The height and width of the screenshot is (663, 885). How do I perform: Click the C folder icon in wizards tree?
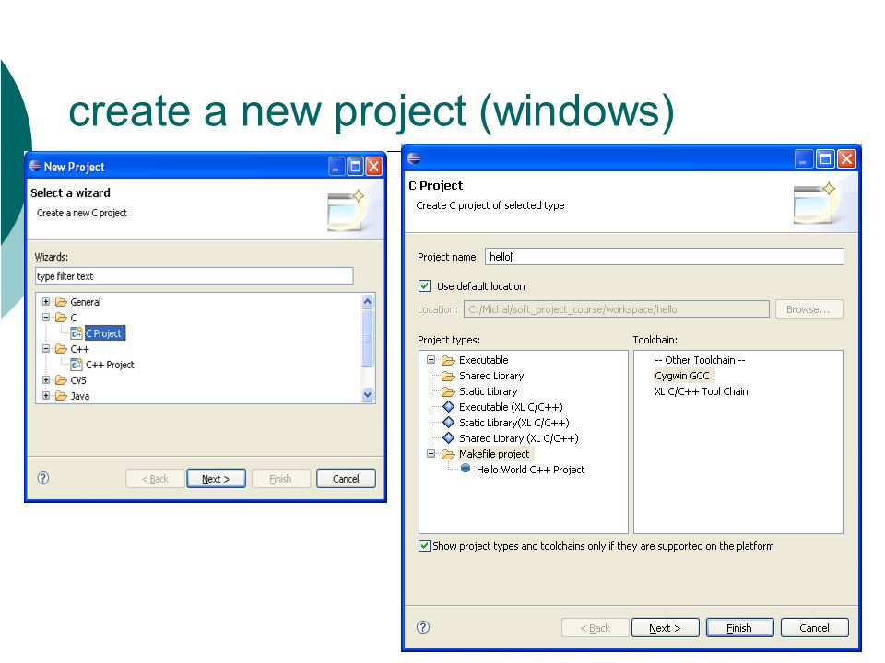pyautogui.click(x=61, y=318)
